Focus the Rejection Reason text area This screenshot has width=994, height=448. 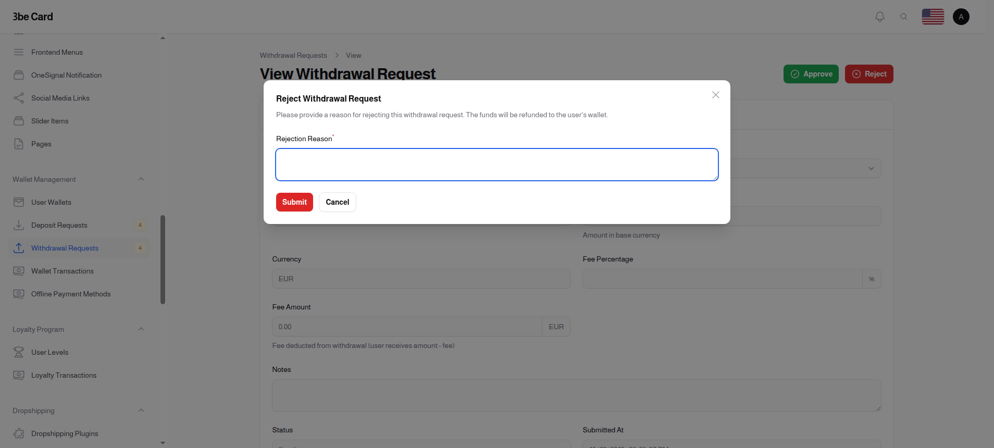coord(497,165)
